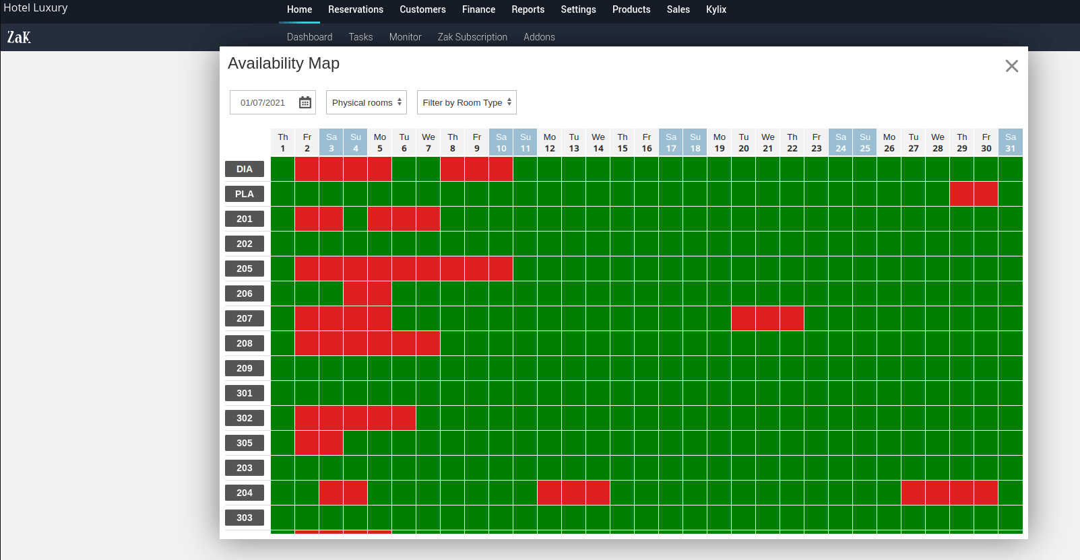Screen dimensions: 1080x560
Task: Go to the Tasks tab
Action: 360,37
